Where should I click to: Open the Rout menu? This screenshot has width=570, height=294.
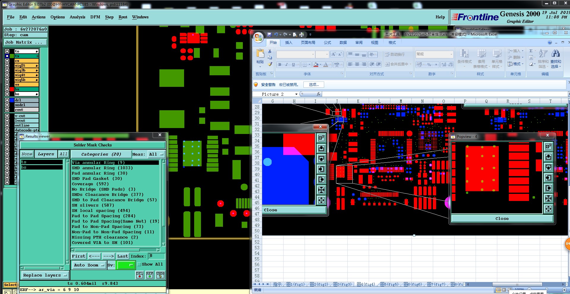point(123,17)
